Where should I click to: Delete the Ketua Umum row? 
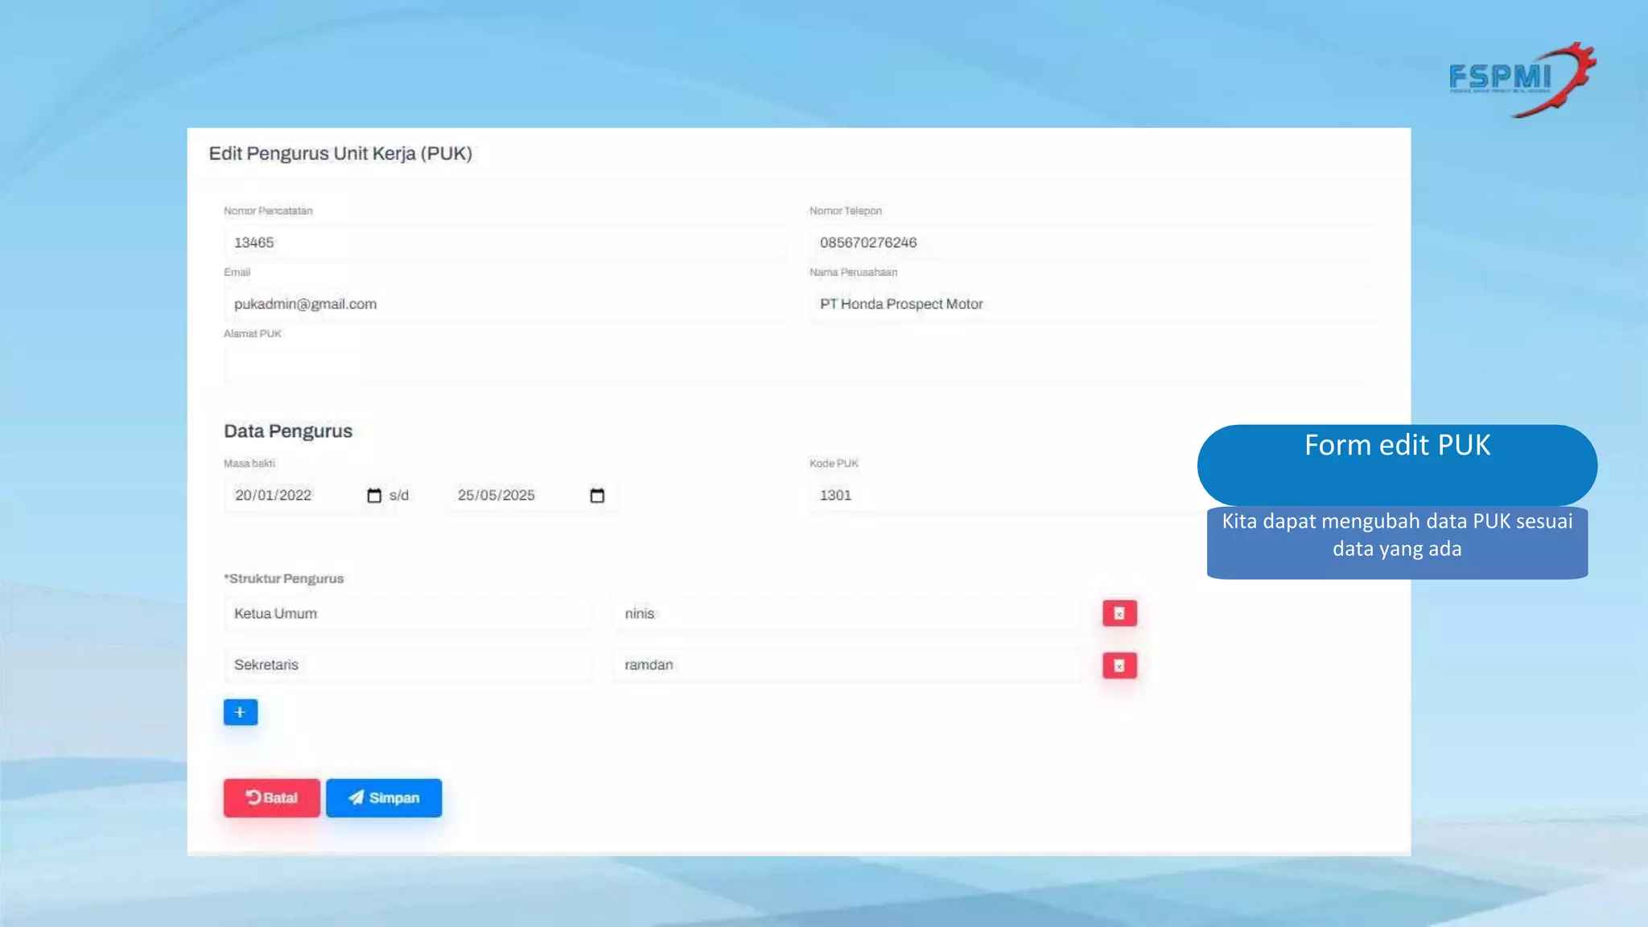1119,613
